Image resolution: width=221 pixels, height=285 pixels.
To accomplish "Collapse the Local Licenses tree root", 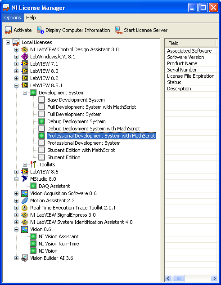I will [8, 43].
